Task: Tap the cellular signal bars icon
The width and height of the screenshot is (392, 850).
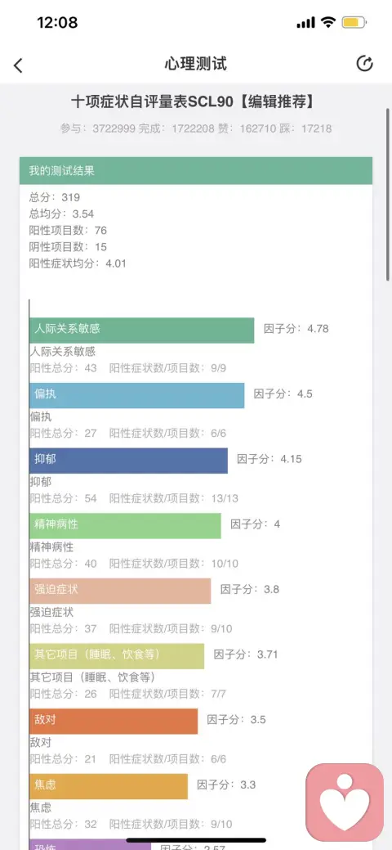Action: click(x=306, y=23)
